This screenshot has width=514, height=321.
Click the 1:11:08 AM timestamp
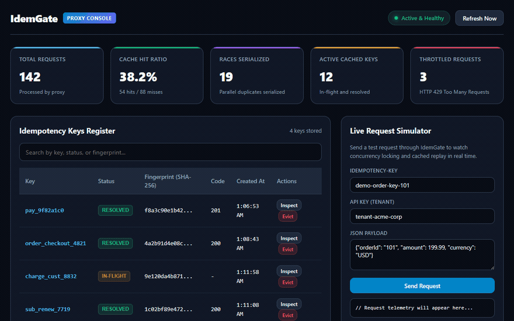[x=248, y=309]
